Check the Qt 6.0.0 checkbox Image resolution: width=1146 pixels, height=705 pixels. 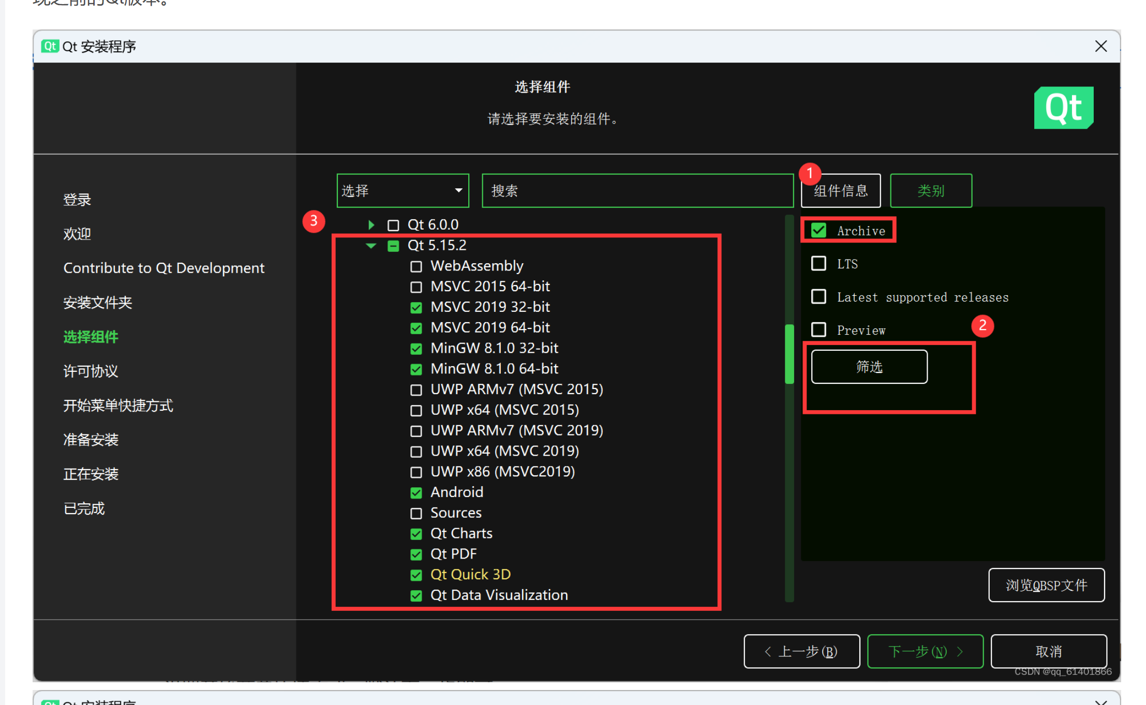click(x=393, y=225)
